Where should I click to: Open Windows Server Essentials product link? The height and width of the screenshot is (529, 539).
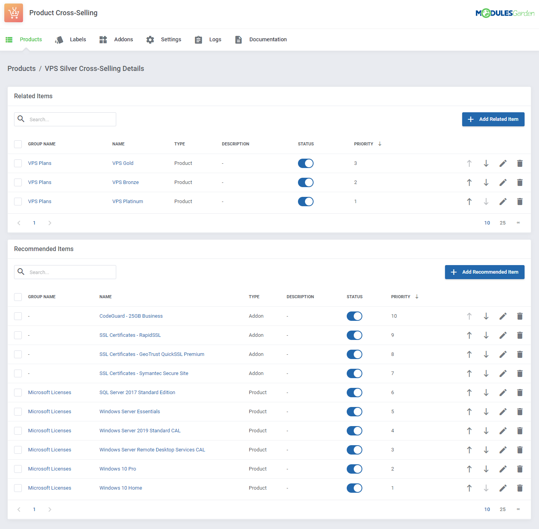point(129,412)
